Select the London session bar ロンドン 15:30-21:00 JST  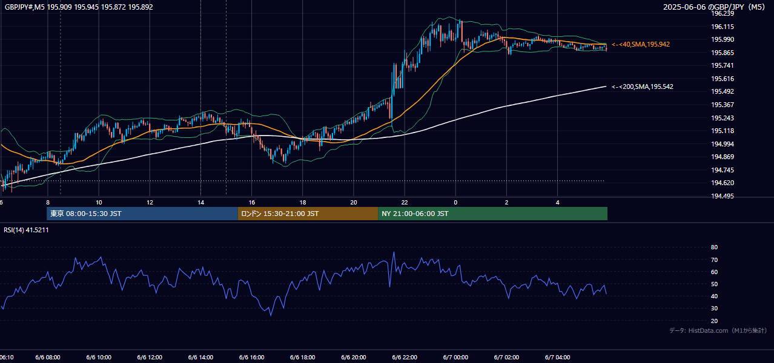pos(308,214)
